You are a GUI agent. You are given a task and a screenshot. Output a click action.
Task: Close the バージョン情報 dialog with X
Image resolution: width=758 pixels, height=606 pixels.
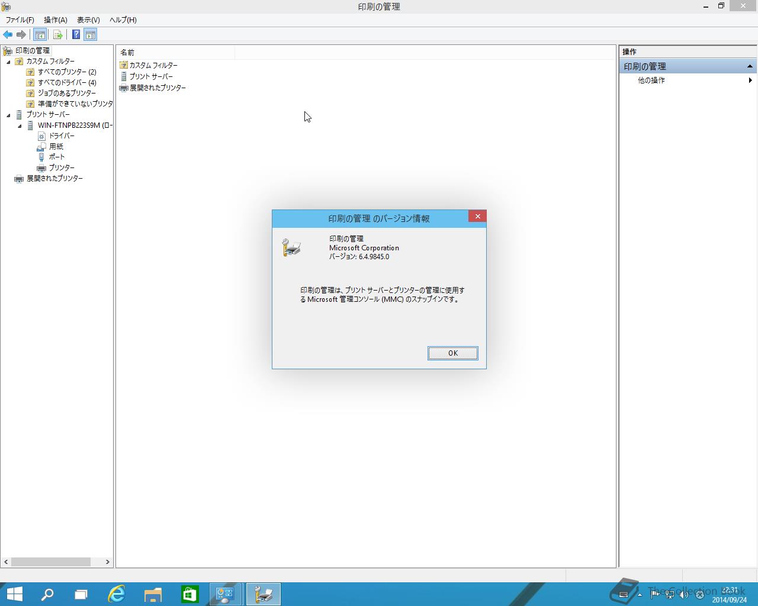coord(477,217)
